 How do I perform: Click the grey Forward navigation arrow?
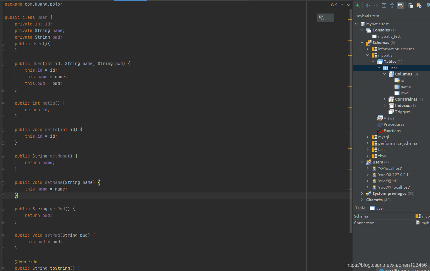pos(376,5)
